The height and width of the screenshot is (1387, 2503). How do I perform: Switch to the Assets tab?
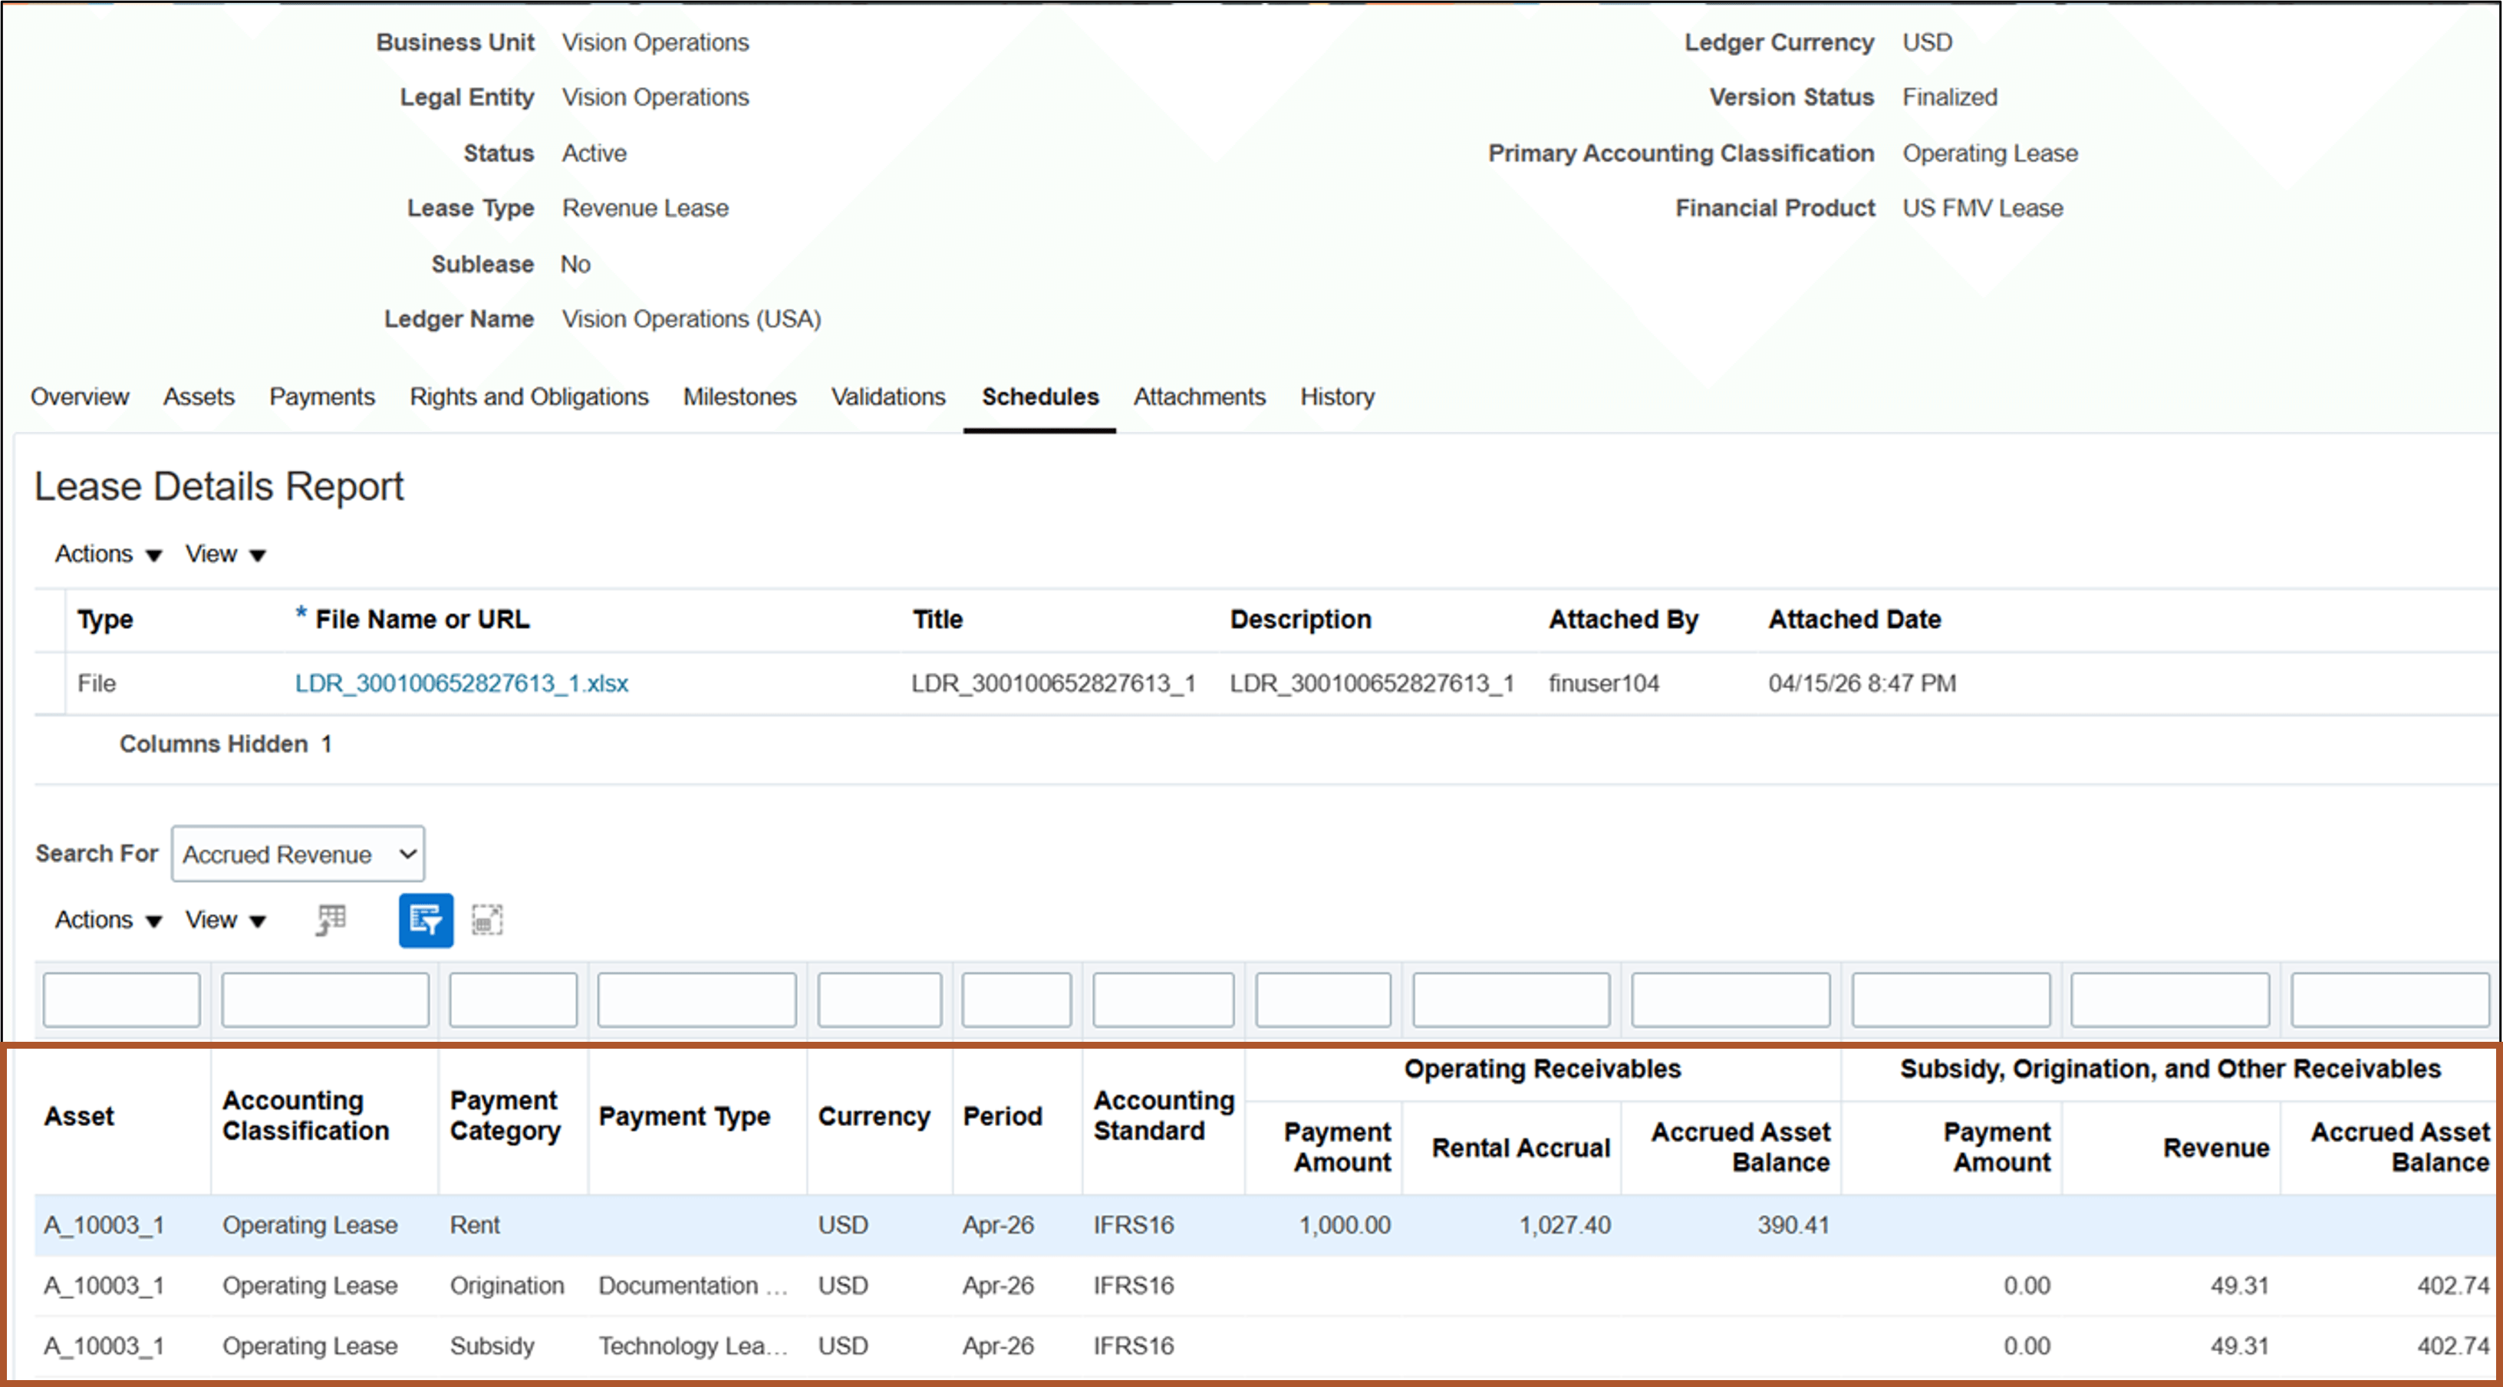coord(199,397)
